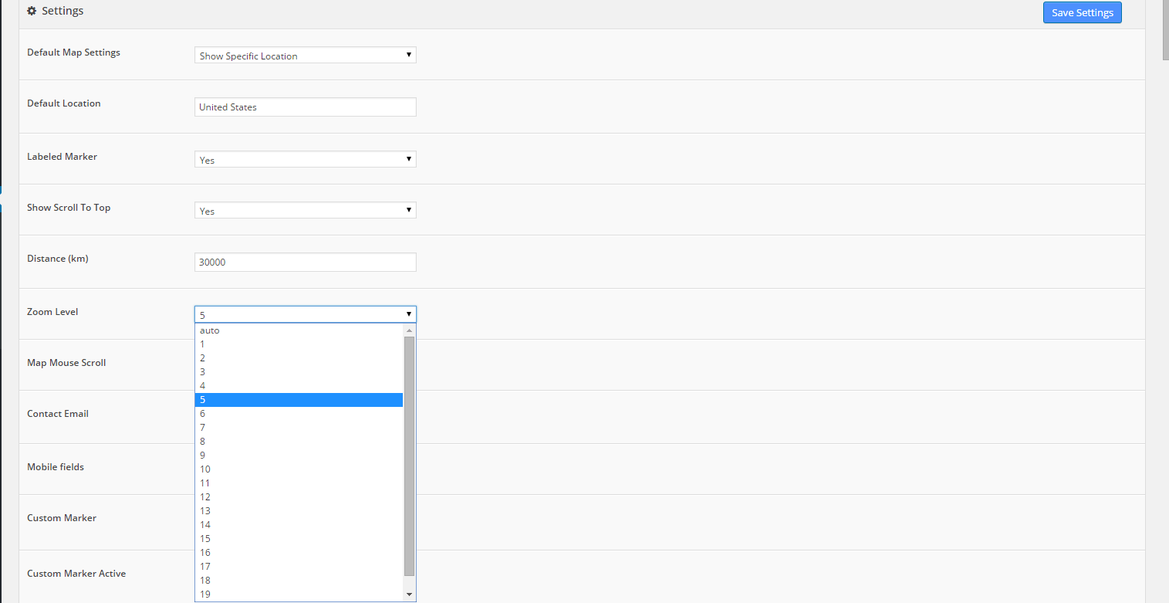The image size is (1169, 603).
Task: Click the Contact Email setting row
Action: click(57, 413)
